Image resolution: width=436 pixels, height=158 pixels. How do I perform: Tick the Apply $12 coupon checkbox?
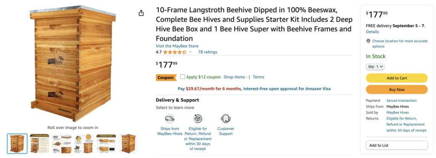(182, 77)
